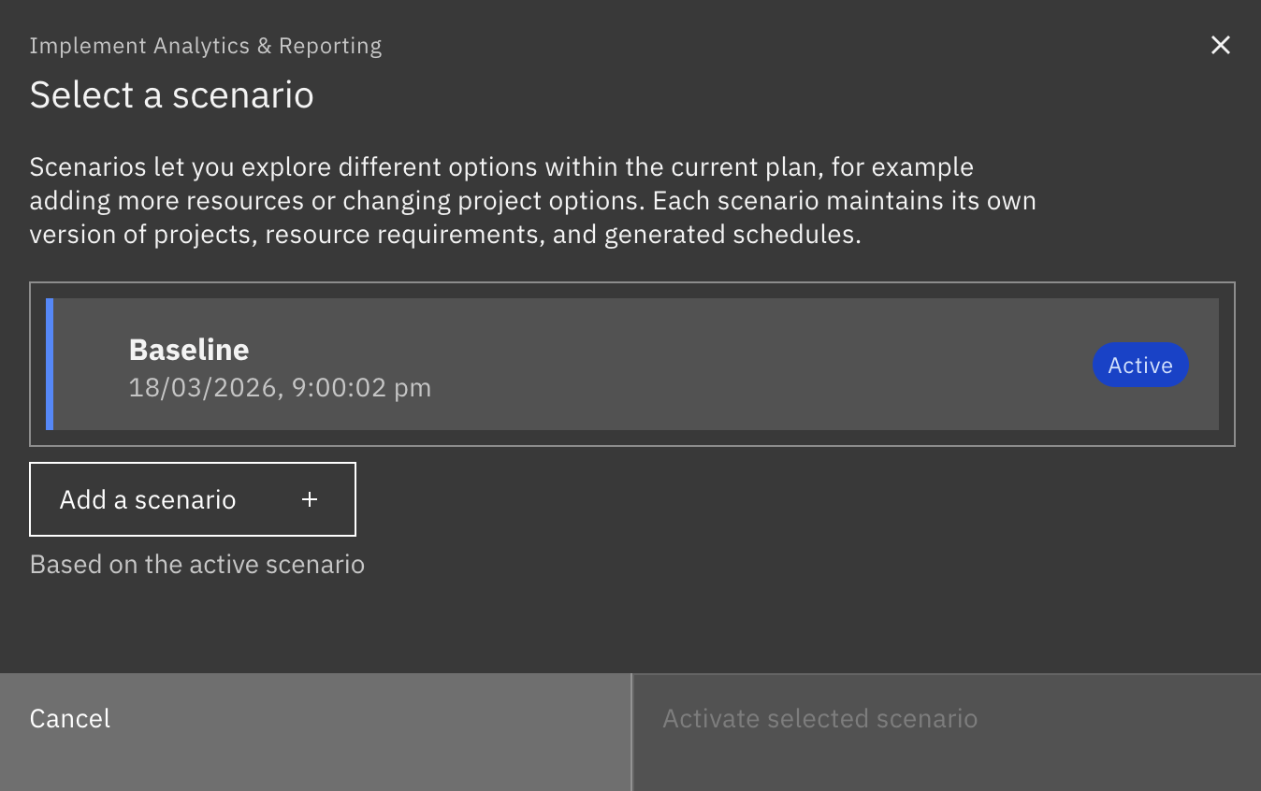Click the 'Select a scenario' heading
The image size is (1261, 791).
click(x=172, y=95)
